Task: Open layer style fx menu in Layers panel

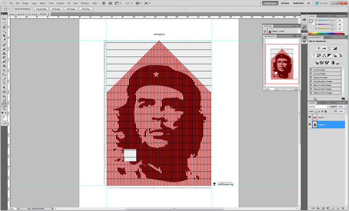Action: (x=318, y=209)
